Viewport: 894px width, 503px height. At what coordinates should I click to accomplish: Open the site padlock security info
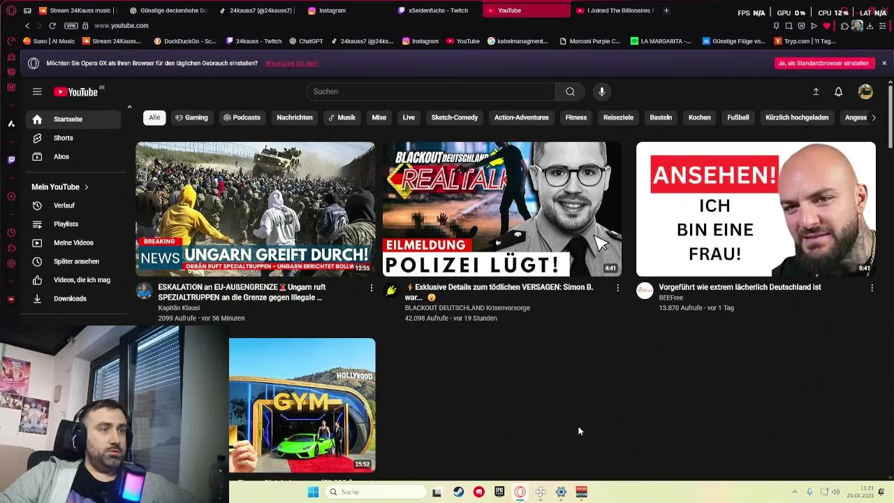tap(85, 26)
